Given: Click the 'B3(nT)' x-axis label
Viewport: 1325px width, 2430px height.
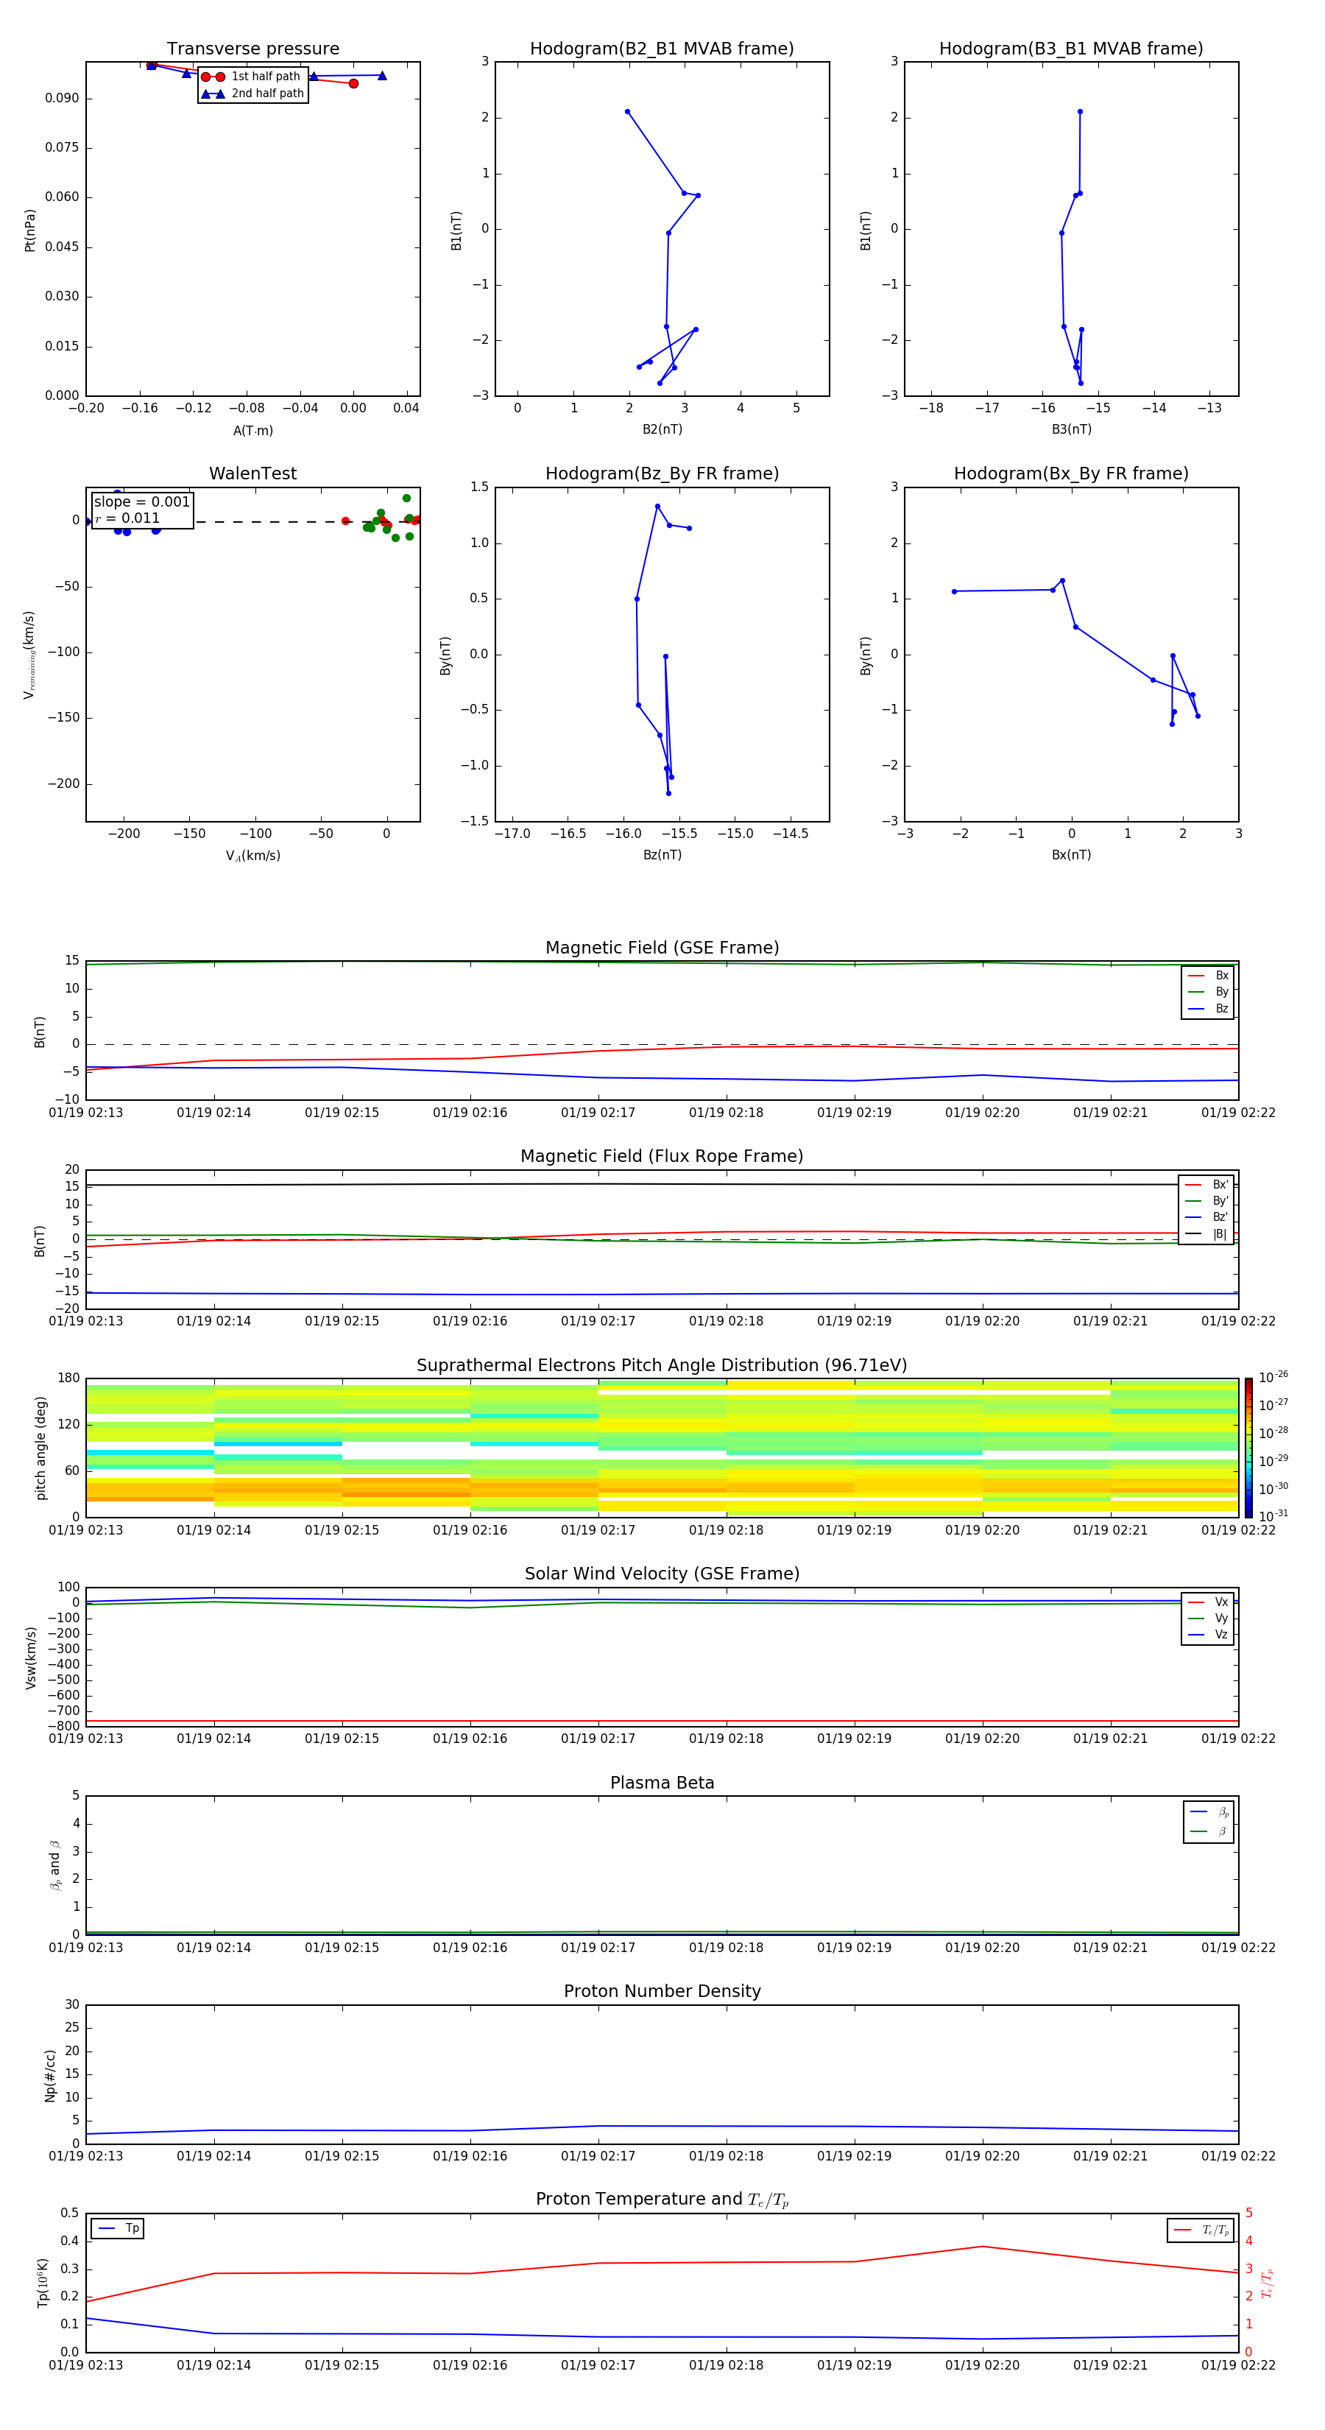Looking at the screenshot, I should (1071, 429).
